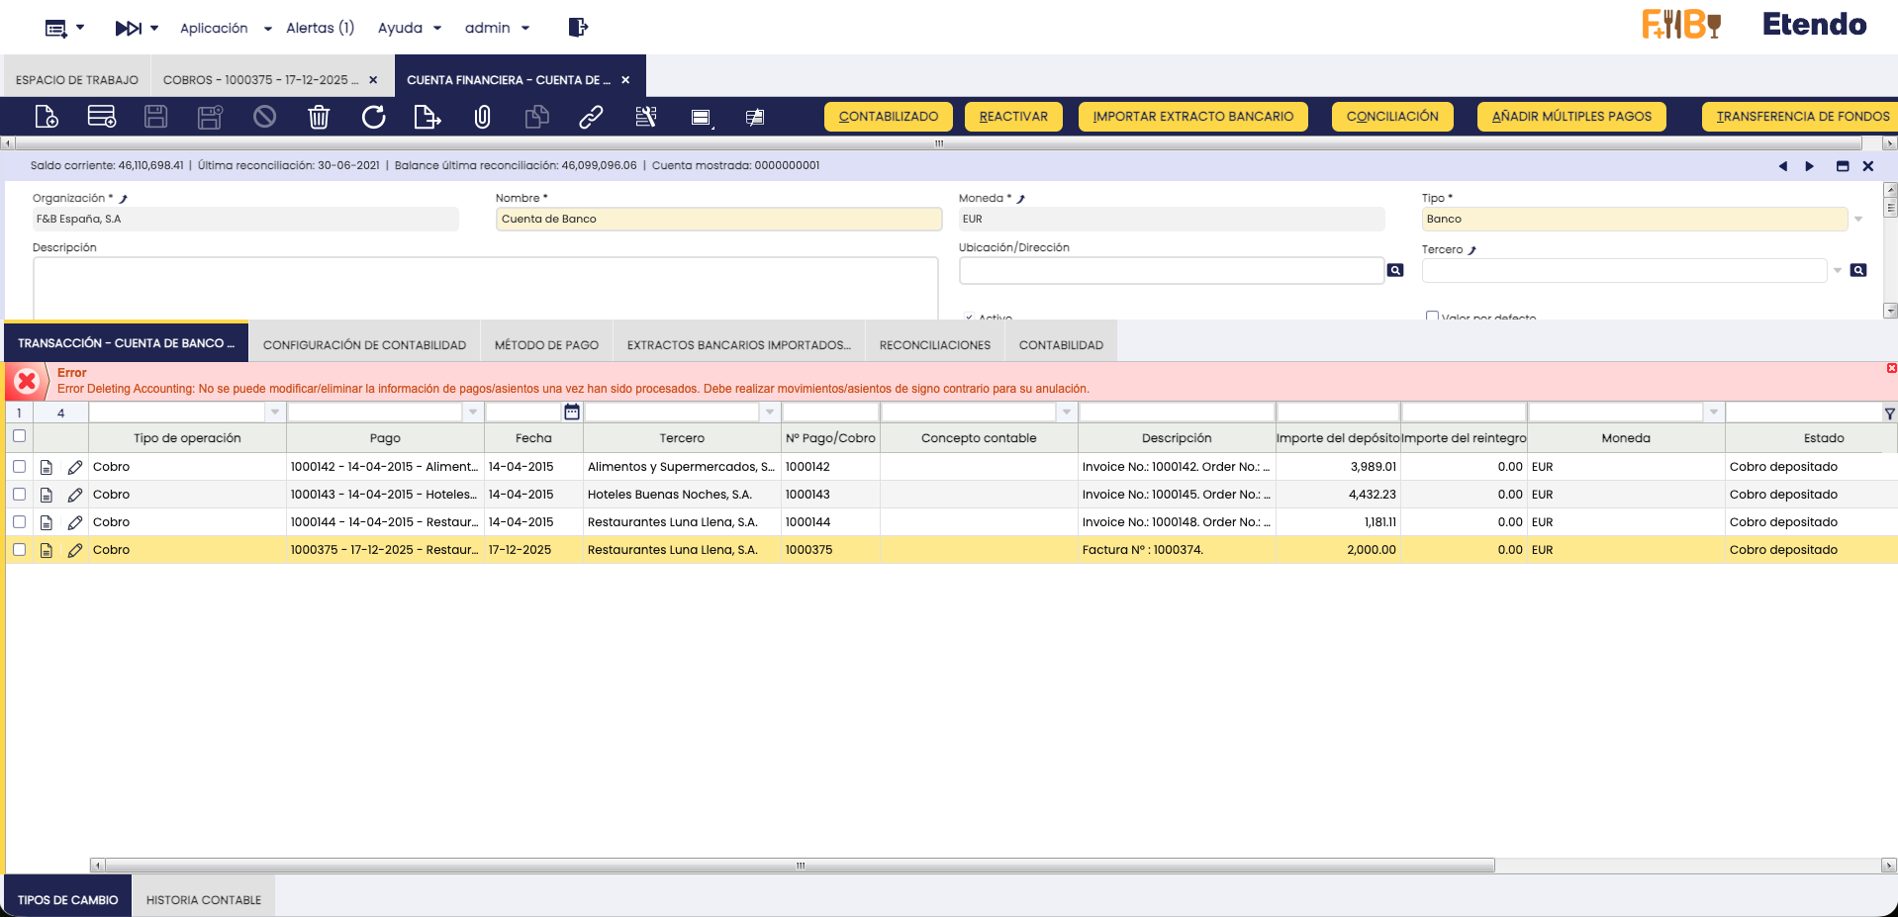This screenshot has height=917, width=1898.
Task: Open the date picker calendar icon in Fecha filter
Action: point(572,412)
